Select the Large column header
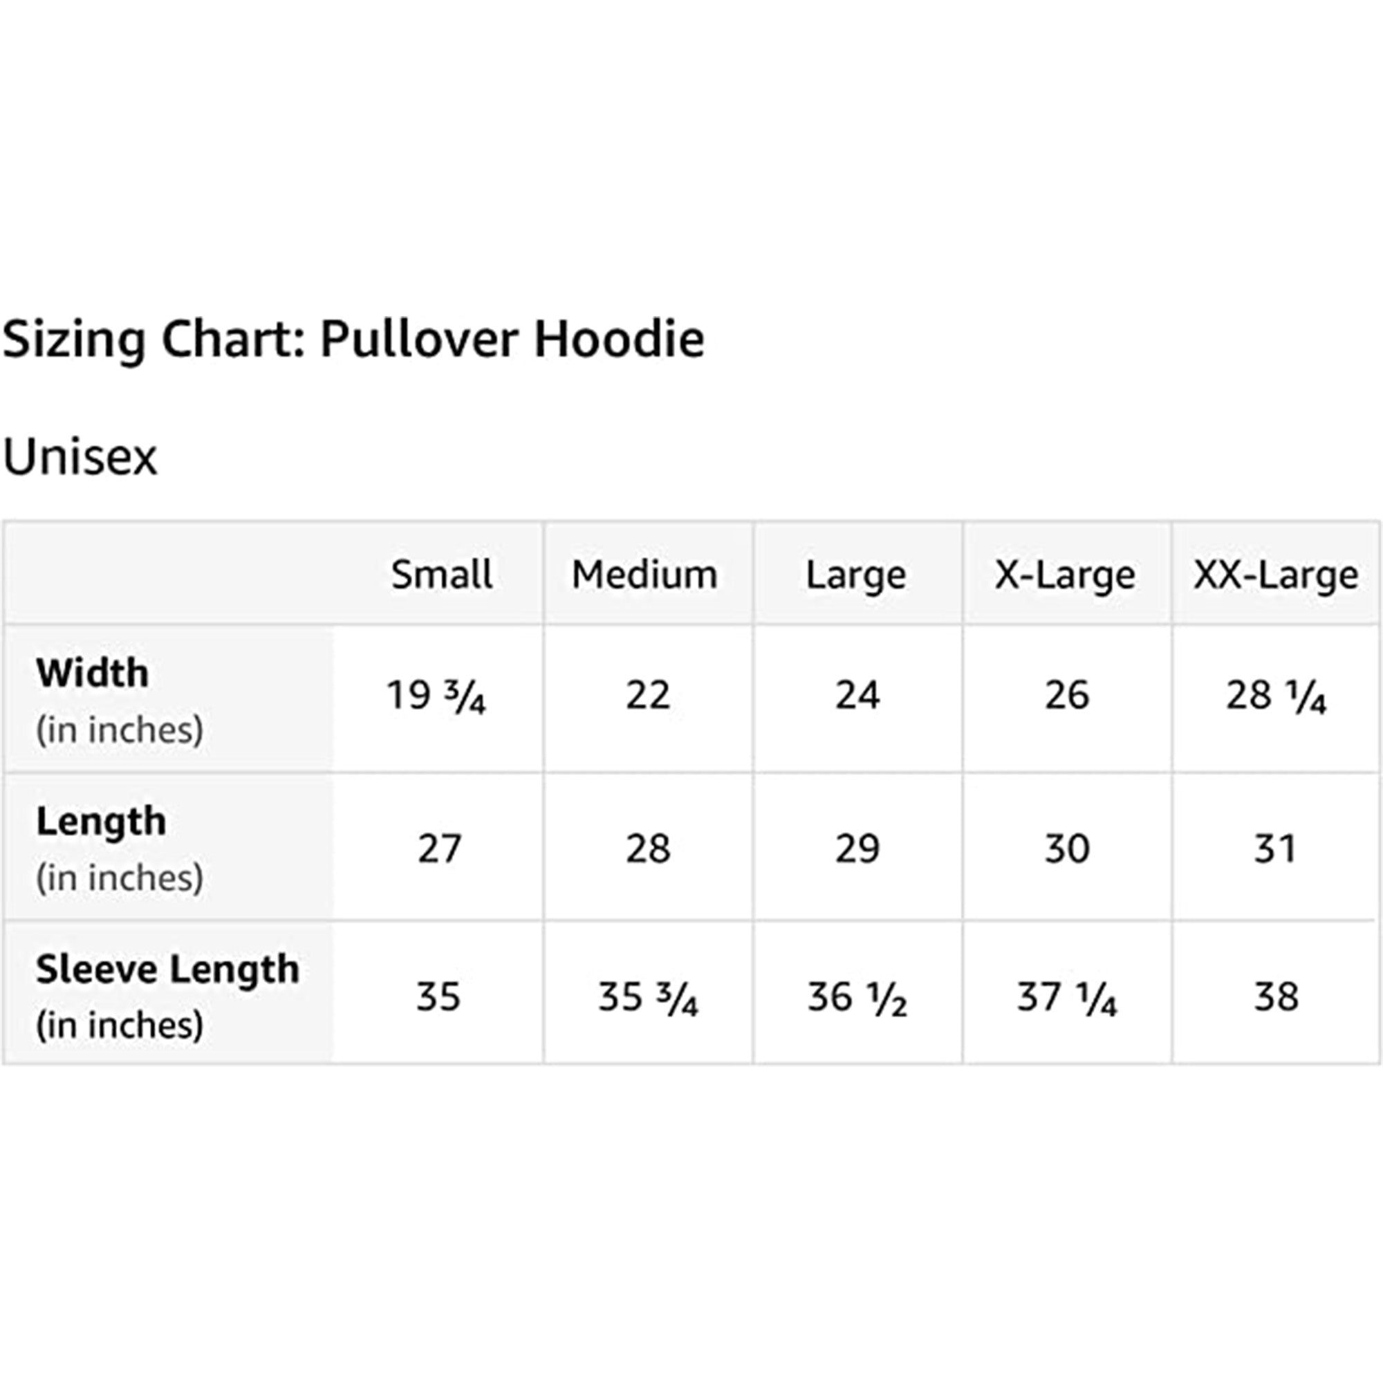 point(855,575)
